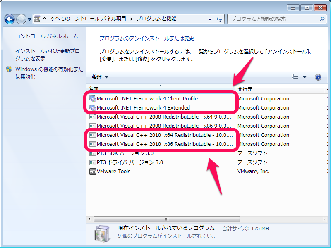
Task: Open インストールされた更新プログラムを表示 link
Action: click(48, 55)
